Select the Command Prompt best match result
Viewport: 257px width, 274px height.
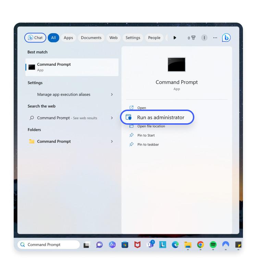tap(72, 67)
